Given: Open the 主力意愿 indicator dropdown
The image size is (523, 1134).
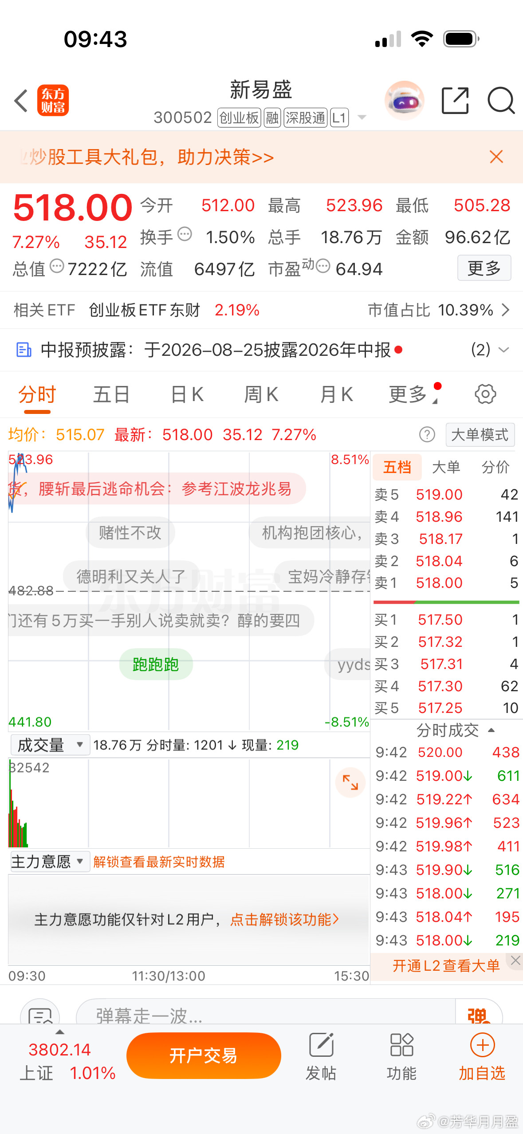Looking at the screenshot, I should tap(50, 862).
